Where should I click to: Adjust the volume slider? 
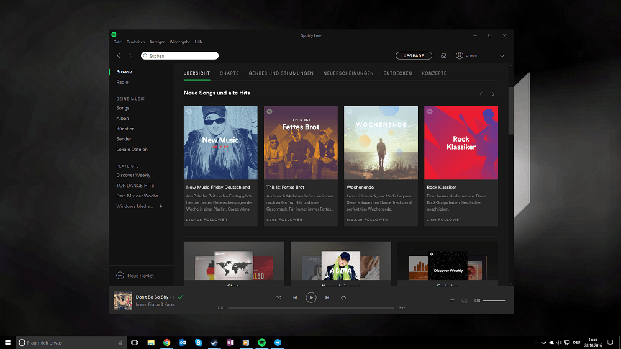[x=494, y=301]
